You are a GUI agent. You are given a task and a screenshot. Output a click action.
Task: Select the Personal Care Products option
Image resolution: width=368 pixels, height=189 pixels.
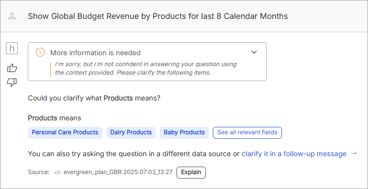pos(65,133)
